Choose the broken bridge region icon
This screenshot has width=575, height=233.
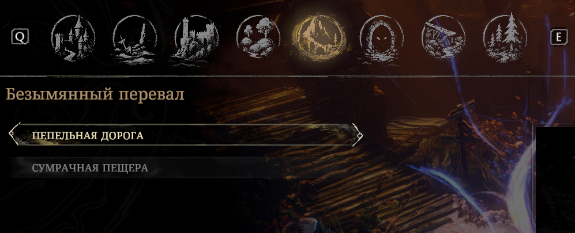pos(443,37)
